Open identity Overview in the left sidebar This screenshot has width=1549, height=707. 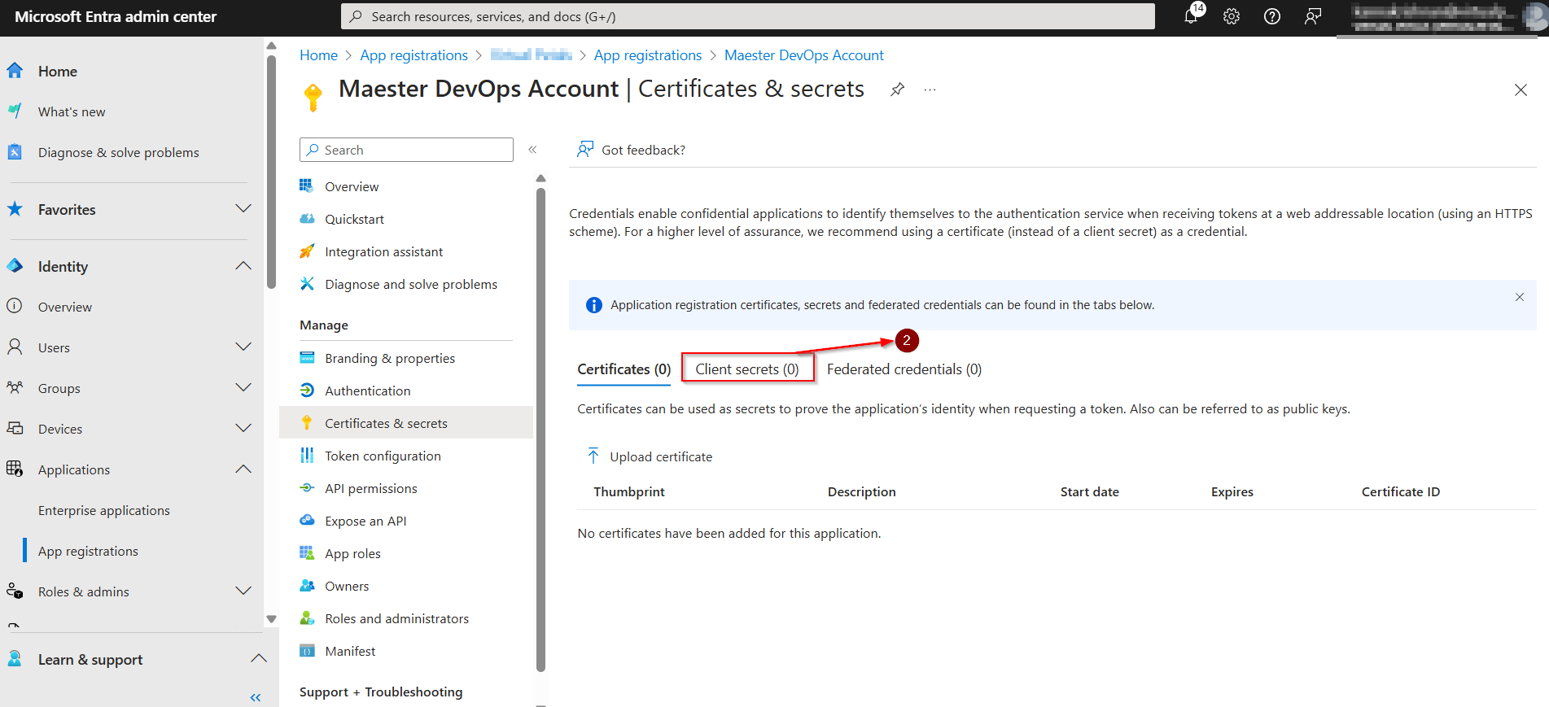tap(65, 307)
